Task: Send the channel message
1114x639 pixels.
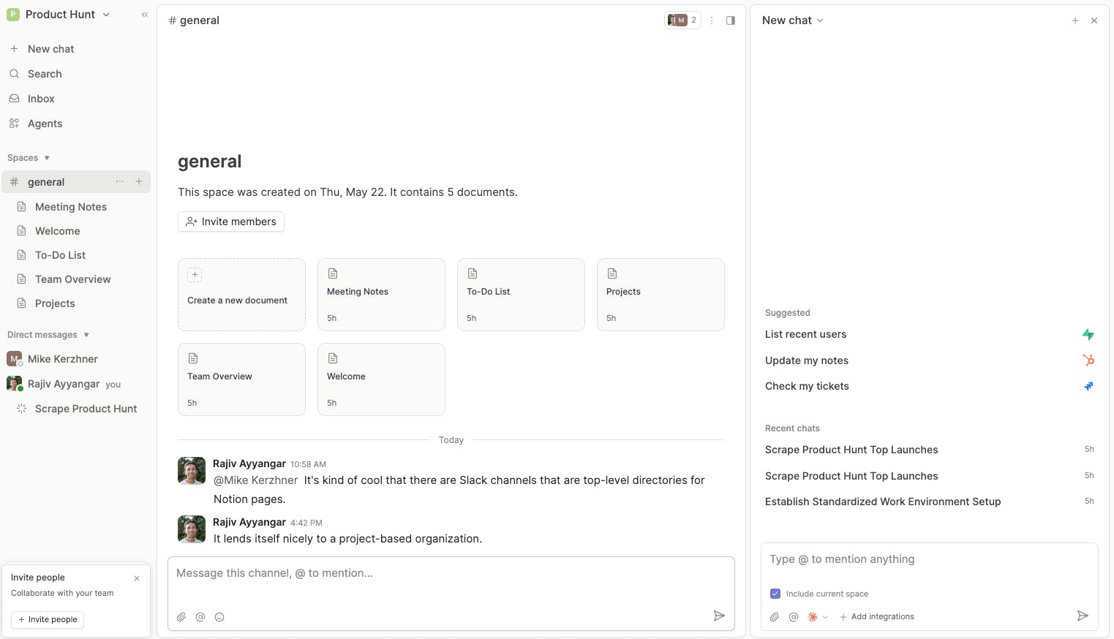Action: [719, 616]
